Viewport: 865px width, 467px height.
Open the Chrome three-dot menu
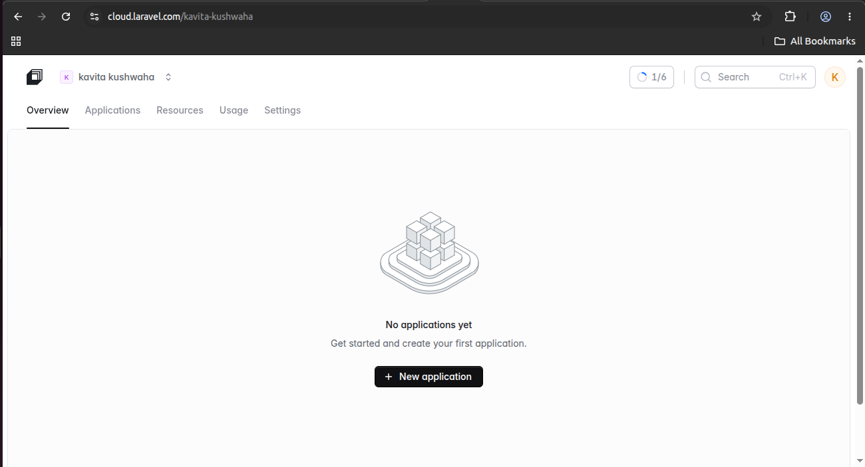(850, 17)
